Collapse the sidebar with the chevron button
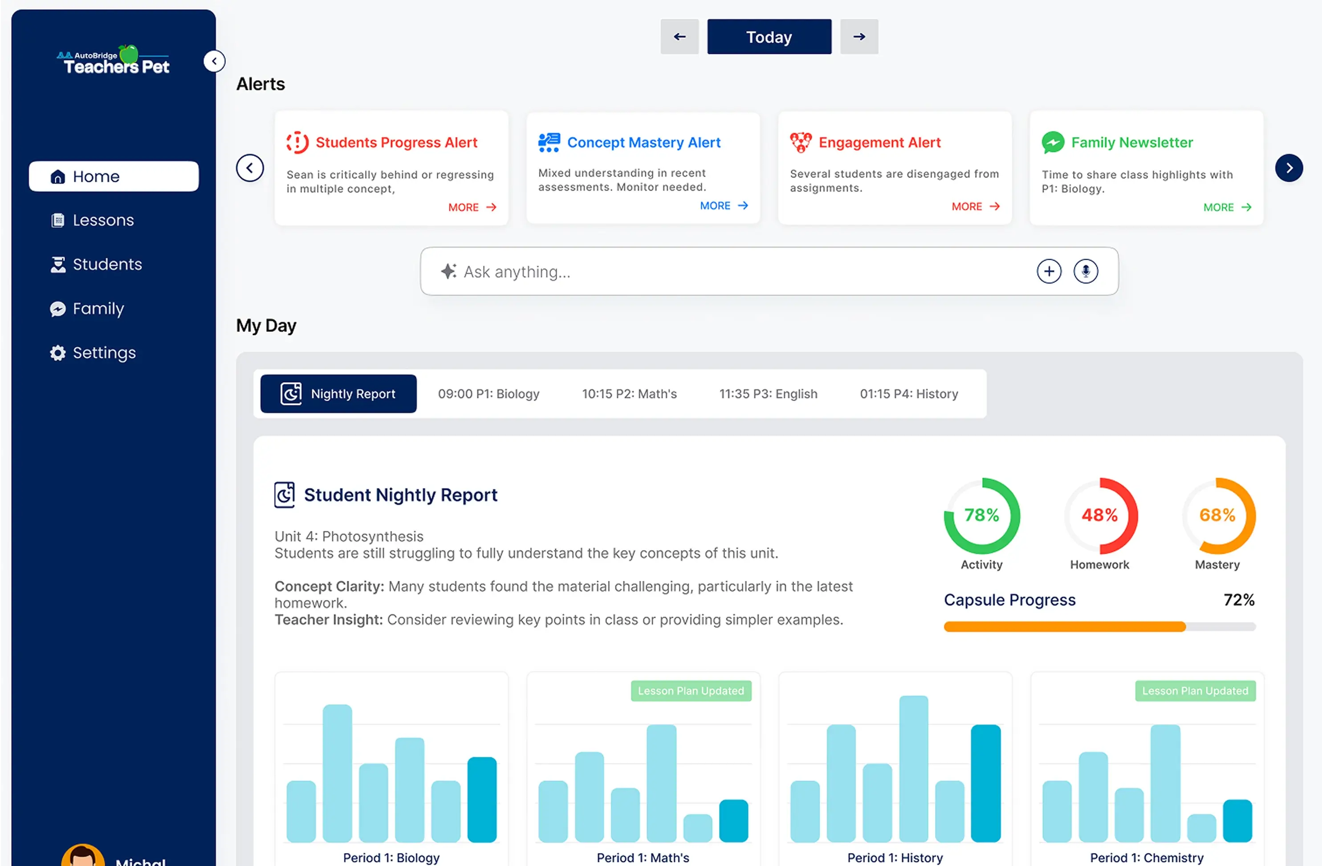Viewport: 1322px width, 866px height. tap(215, 61)
